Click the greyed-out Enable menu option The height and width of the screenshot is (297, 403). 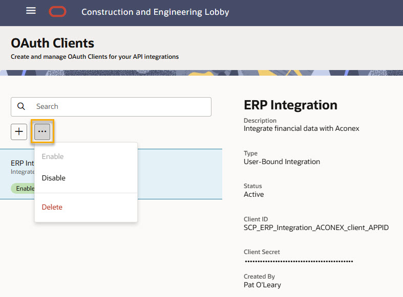53,156
